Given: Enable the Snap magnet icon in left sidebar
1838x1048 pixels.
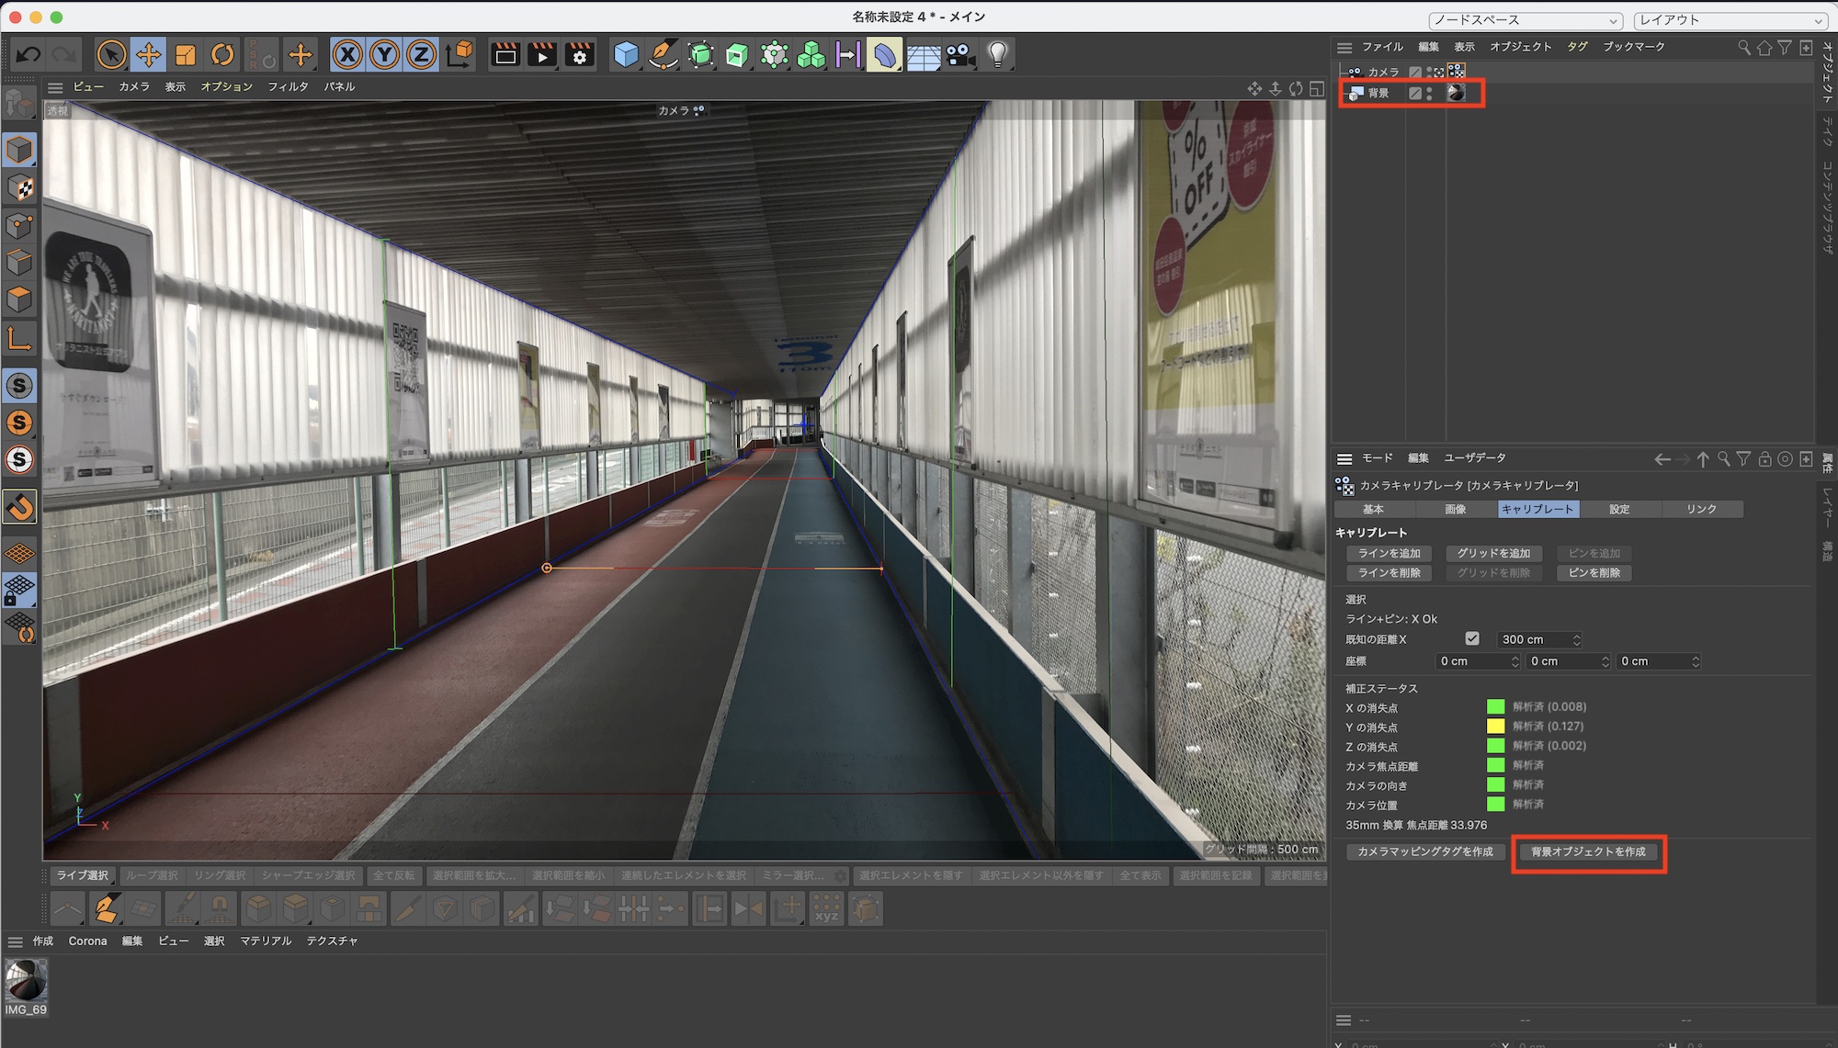Looking at the screenshot, I should pos(19,506).
